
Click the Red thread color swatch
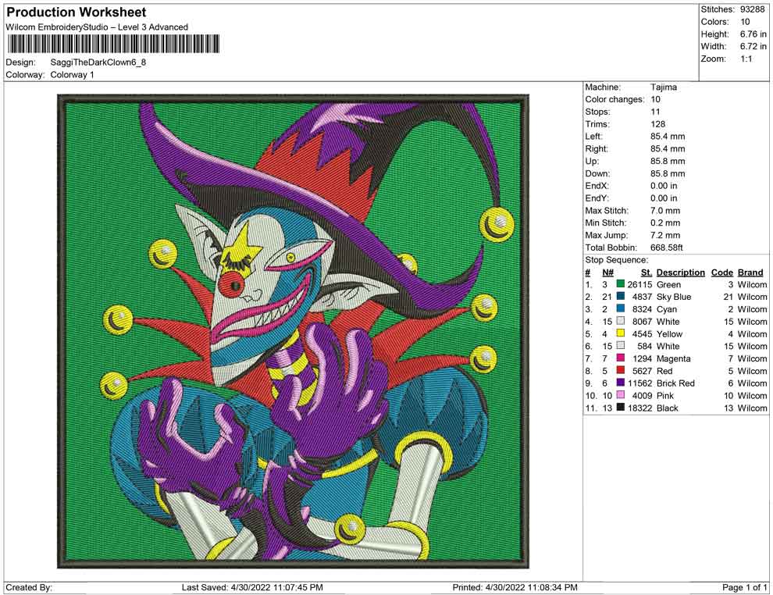tap(621, 370)
